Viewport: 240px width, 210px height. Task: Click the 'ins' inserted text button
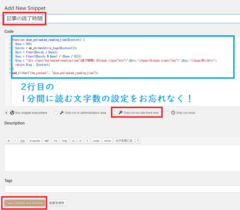click(x=55, y=141)
